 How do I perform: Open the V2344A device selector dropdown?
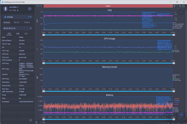(x=17, y=17)
